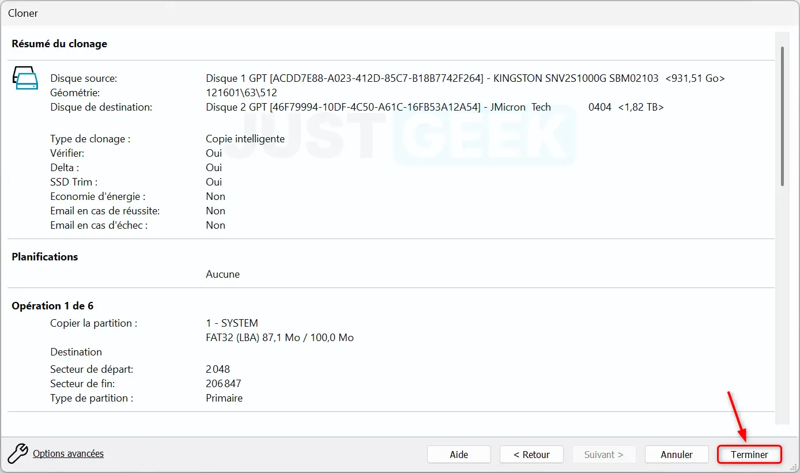Click the Disque source label
This screenshot has width=800, height=473.
[x=84, y=78]
